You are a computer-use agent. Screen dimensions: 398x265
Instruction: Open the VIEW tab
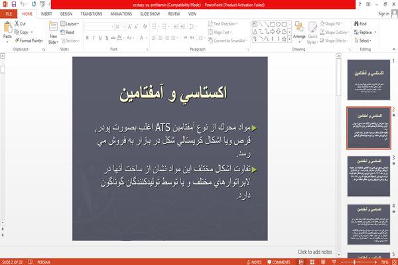[x=192, y=14]
